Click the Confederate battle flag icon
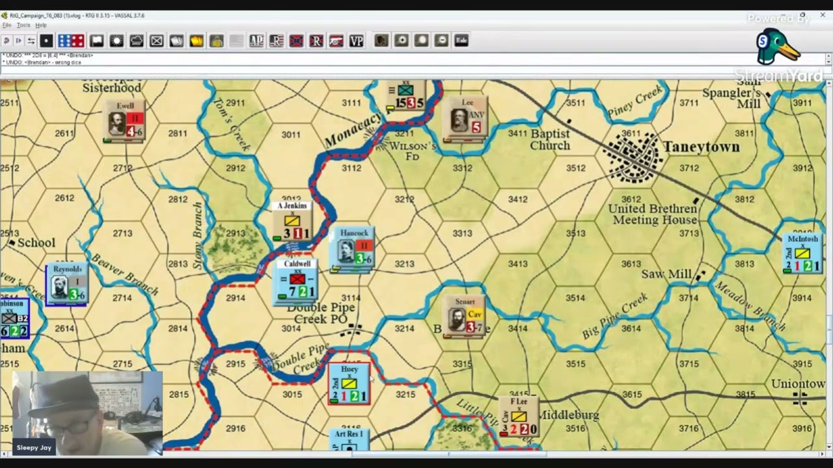Image resolution: width=833 pixels, height=468 pixels. [x=296, y=41]
